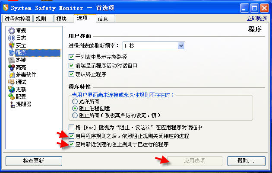Select the 热键 keyboard key icon

click(12, 60)
